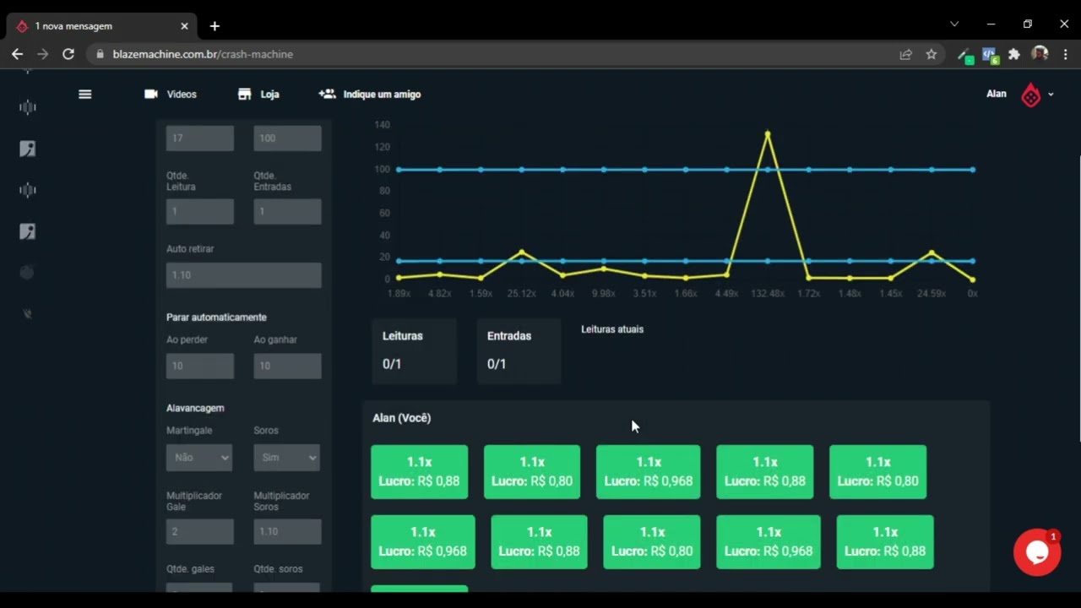Click the add-friend icon beside Indique um amigo
The width and height of the screenshot is (1081, 608).
click(327, 95)
